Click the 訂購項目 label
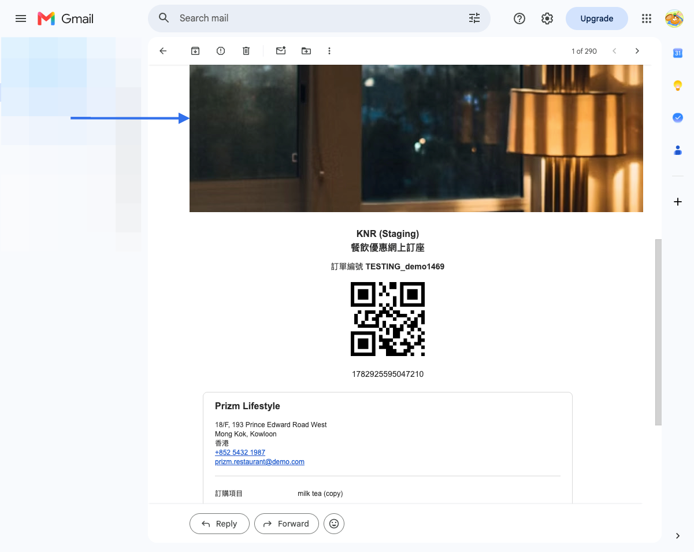 click(x=229, y=494)
